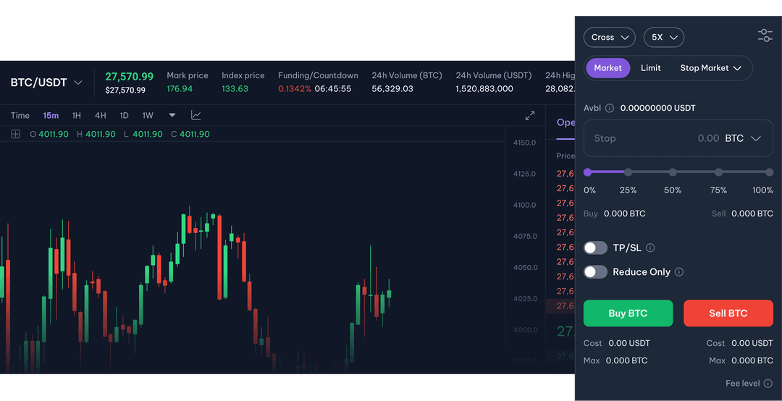782x401 pixels.
Task: Turn on the Reduce Only switch
Action: (x=595, y=272)
